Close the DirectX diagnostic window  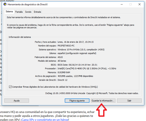(x=139, y=4)
